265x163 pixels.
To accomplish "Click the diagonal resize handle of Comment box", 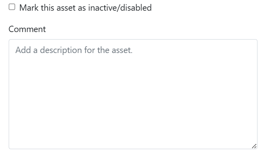I will pyautogui.click(x=254, y=146).
